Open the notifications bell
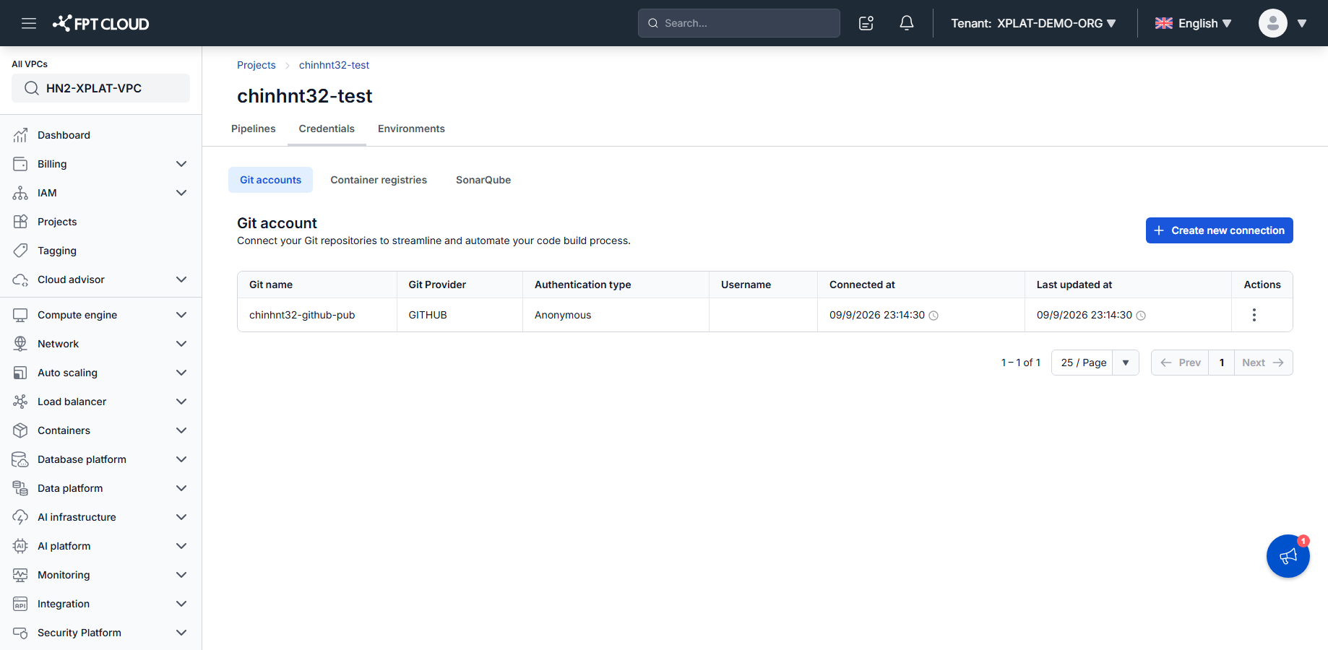 907,23
